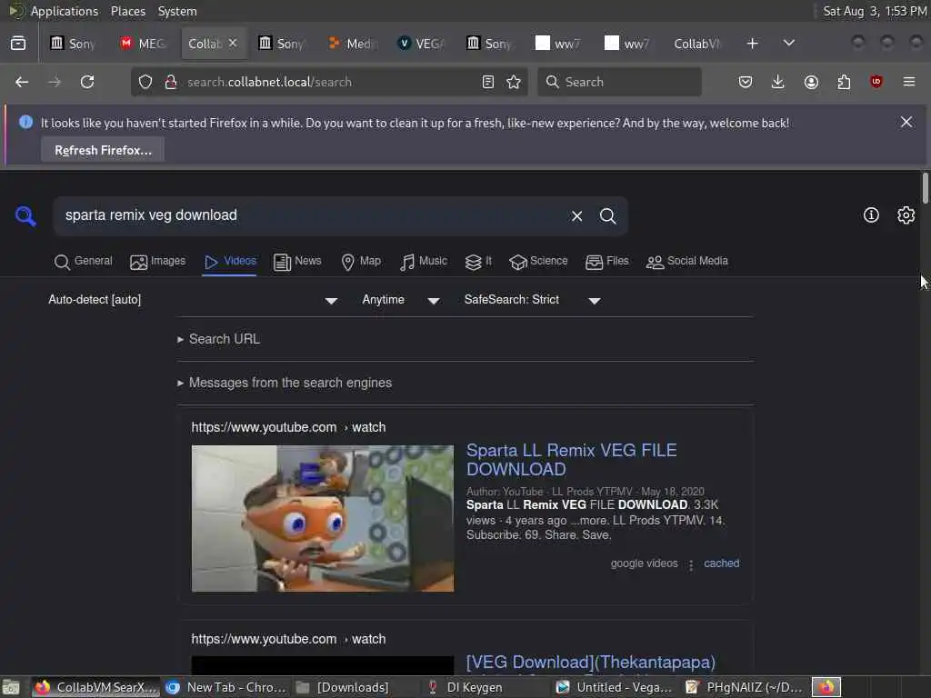This screenshot has width=931, height=698.
Task: Open the Firefox hamburger menu
Action: 909,82
